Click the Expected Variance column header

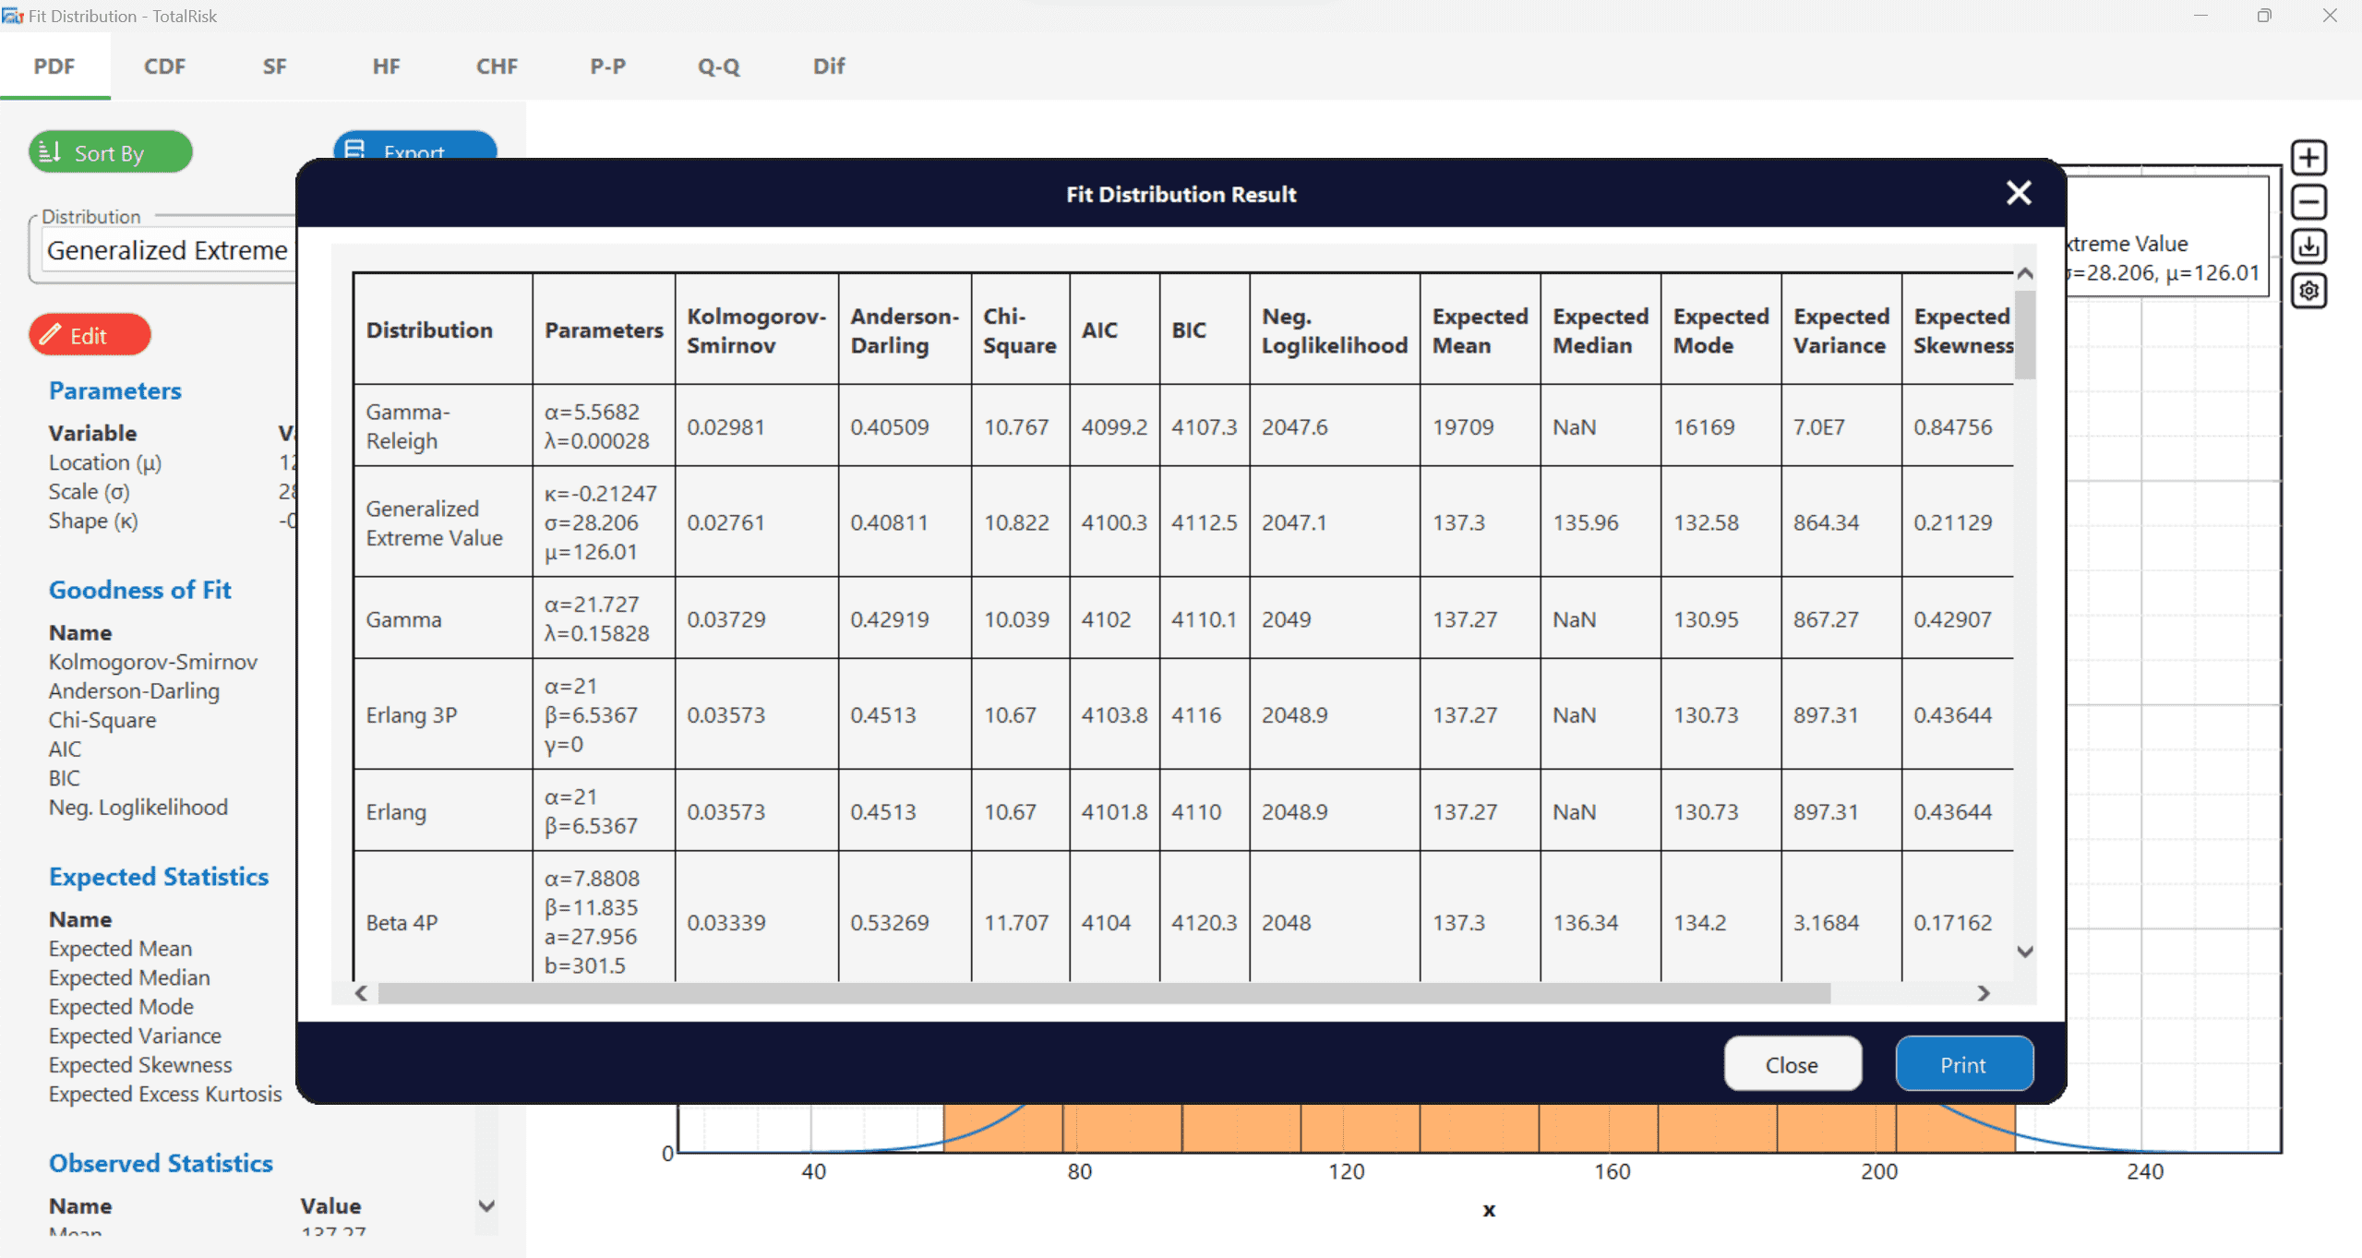(x=1841, y=329)
